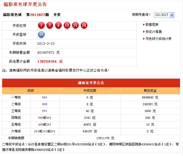Click the 5+0或4+1 match cell
Viewport: 183px width, 156px height.
pos(45,118)
